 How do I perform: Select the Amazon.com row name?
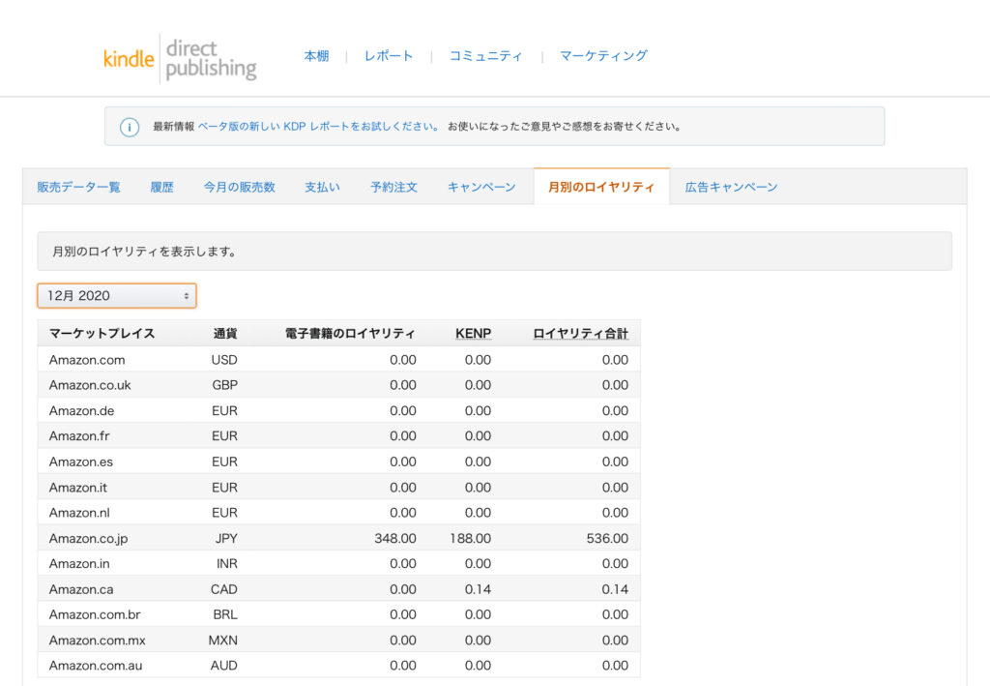coord(87,360)
